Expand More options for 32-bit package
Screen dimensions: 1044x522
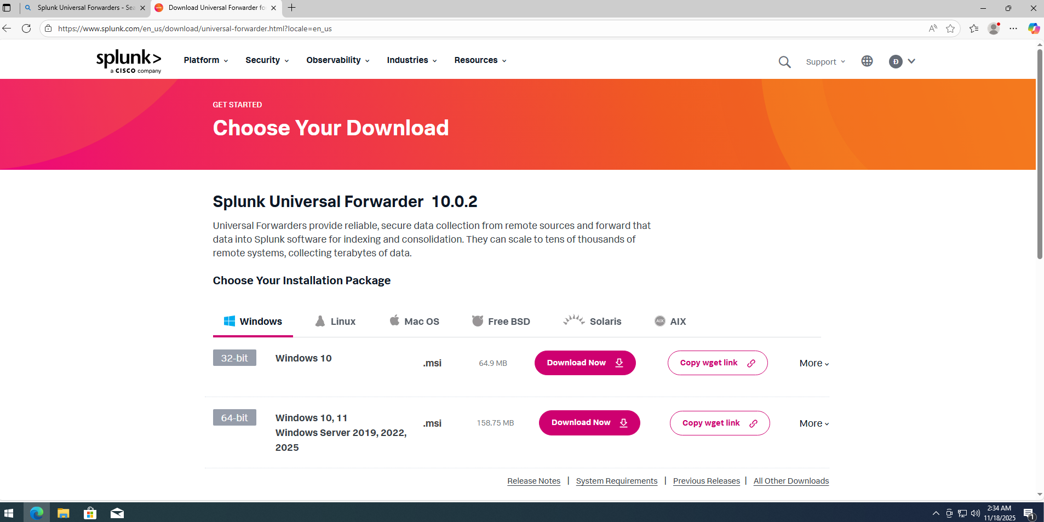[813, 363]
